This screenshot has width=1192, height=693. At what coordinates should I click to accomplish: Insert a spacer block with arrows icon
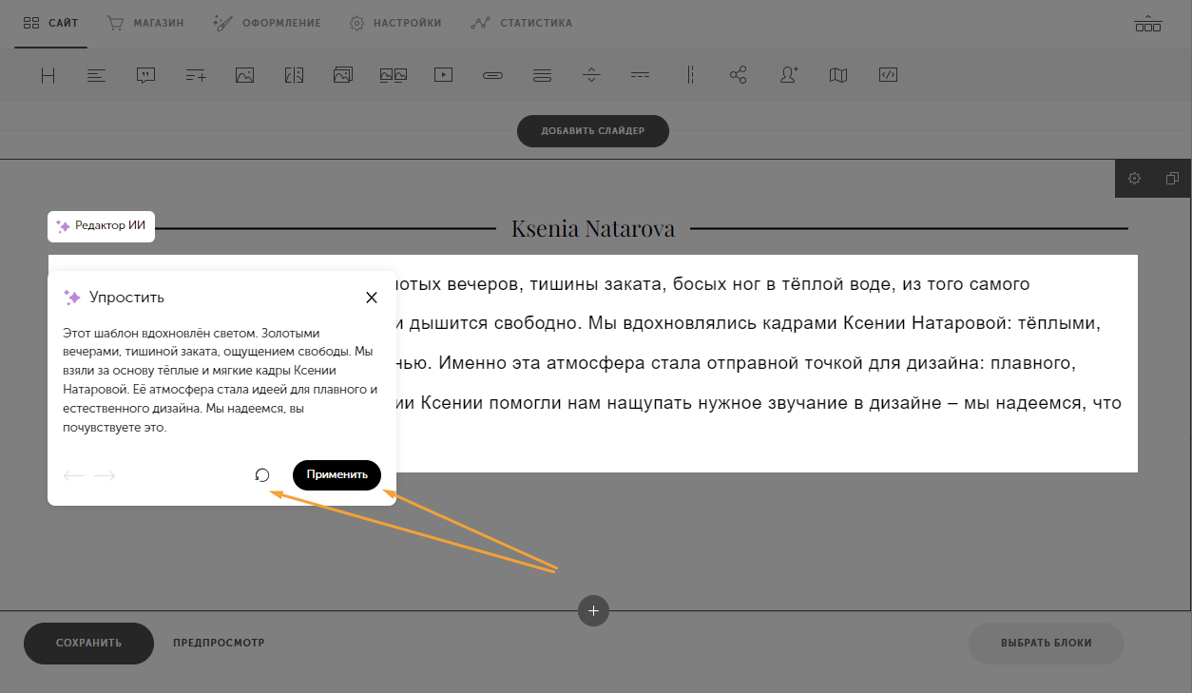tap(590, 74)
